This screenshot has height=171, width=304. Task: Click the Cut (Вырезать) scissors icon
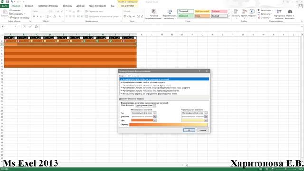coord(11,10)
